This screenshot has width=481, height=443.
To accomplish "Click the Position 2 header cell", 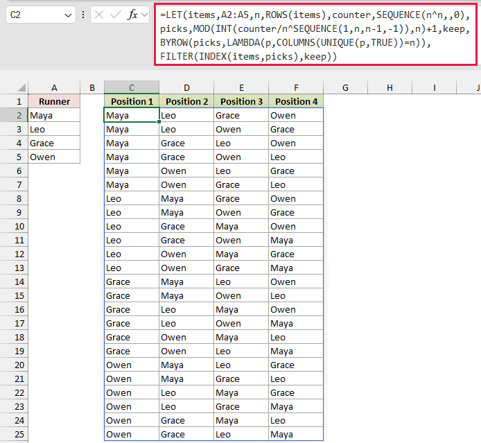I will click(186, 101).
